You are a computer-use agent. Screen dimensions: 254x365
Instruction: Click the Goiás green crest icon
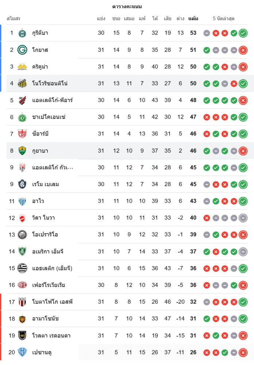pos(23,50)
